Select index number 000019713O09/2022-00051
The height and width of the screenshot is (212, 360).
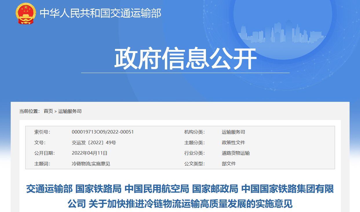coord(103,132)
